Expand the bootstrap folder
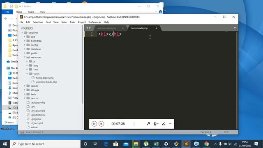The image size is (263, 148). tap(25, 41)
